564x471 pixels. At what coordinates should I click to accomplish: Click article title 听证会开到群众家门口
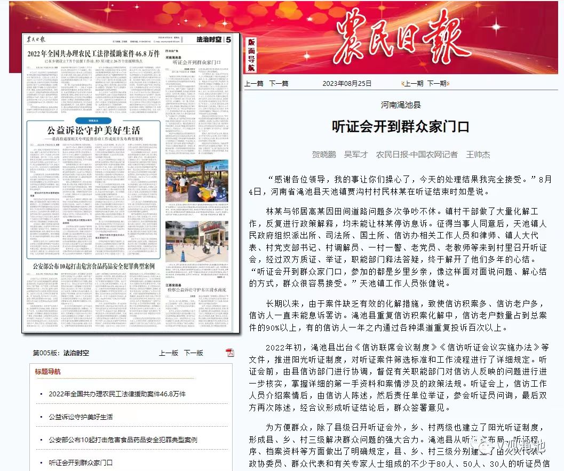click(401, 126)
